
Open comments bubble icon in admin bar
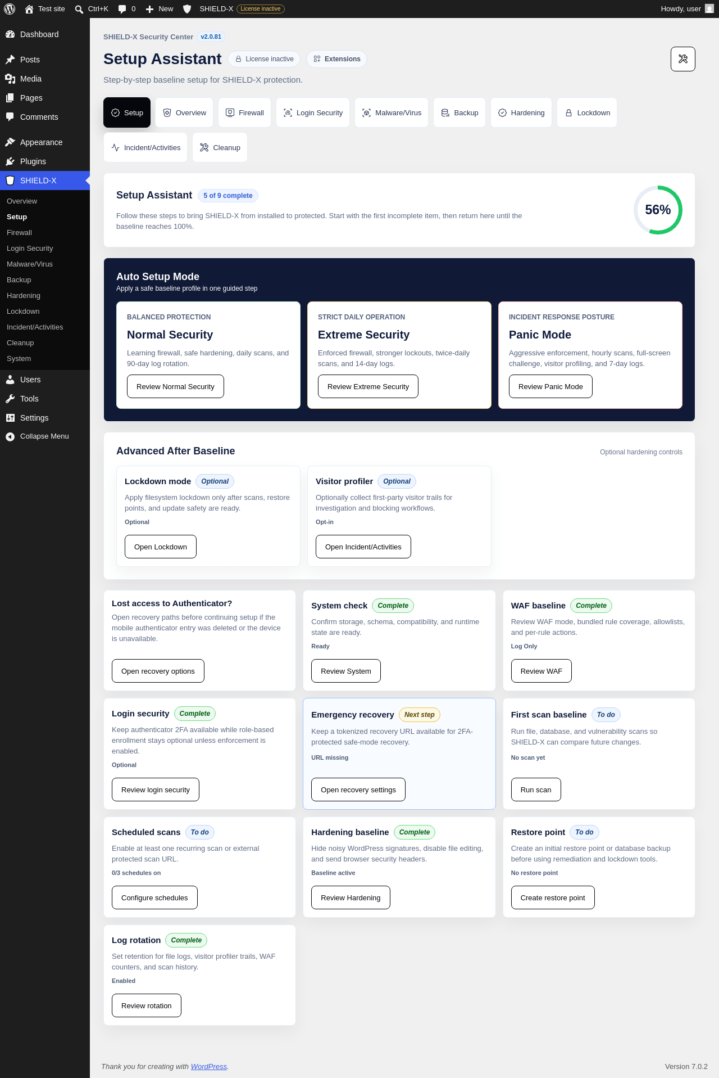122,9
